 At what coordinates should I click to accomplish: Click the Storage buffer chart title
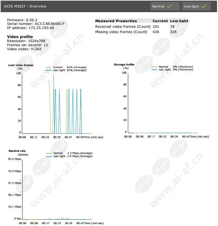(x=124, y=65)
